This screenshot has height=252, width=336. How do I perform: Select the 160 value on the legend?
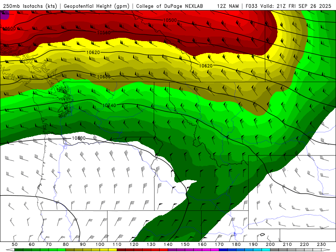[x=202, y=244]
